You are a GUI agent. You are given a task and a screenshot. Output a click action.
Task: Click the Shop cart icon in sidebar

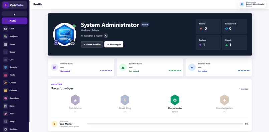click(6, 122)
